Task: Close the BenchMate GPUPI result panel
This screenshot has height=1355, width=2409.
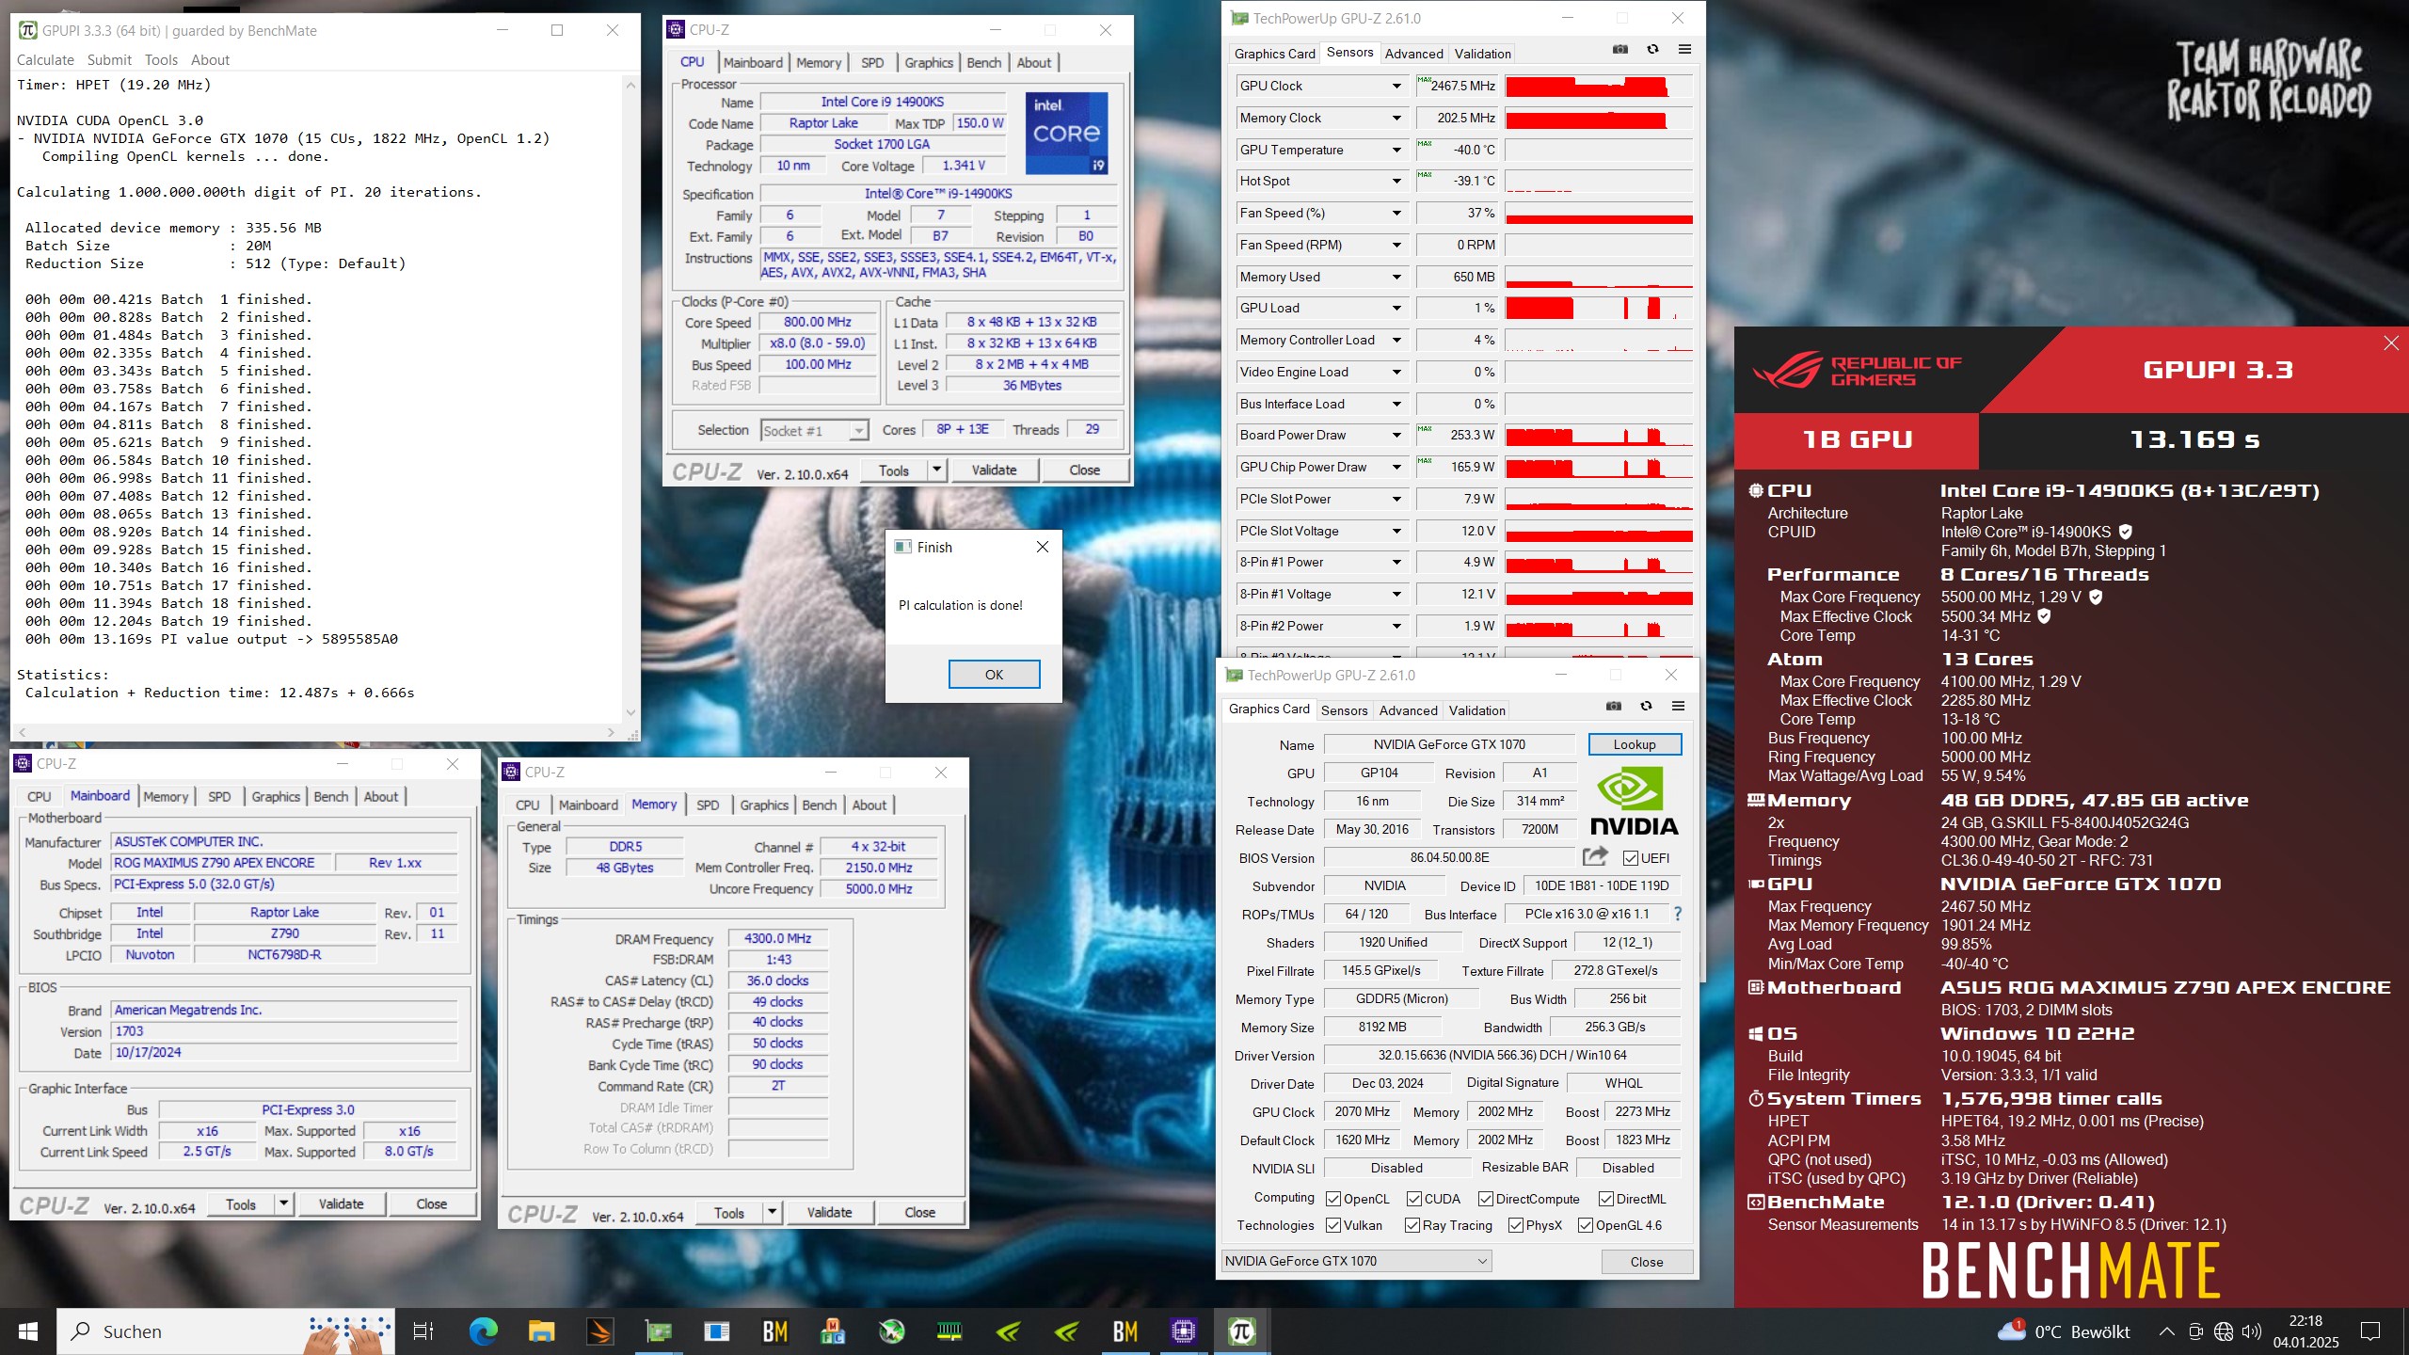Action: pos(2391,343)
